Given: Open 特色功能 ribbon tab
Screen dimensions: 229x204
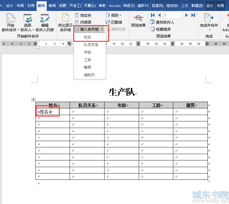Looking at the screenshot, I should 129,5.
